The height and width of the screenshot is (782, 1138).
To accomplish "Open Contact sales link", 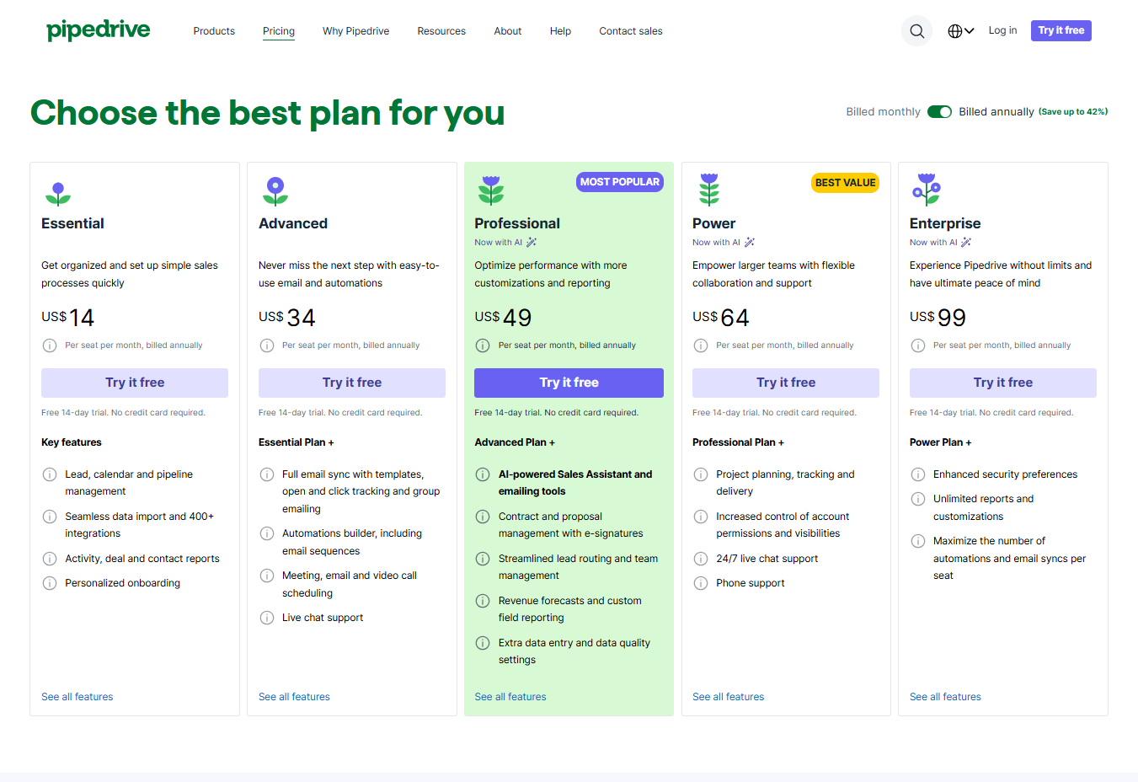I will (631, 31).
